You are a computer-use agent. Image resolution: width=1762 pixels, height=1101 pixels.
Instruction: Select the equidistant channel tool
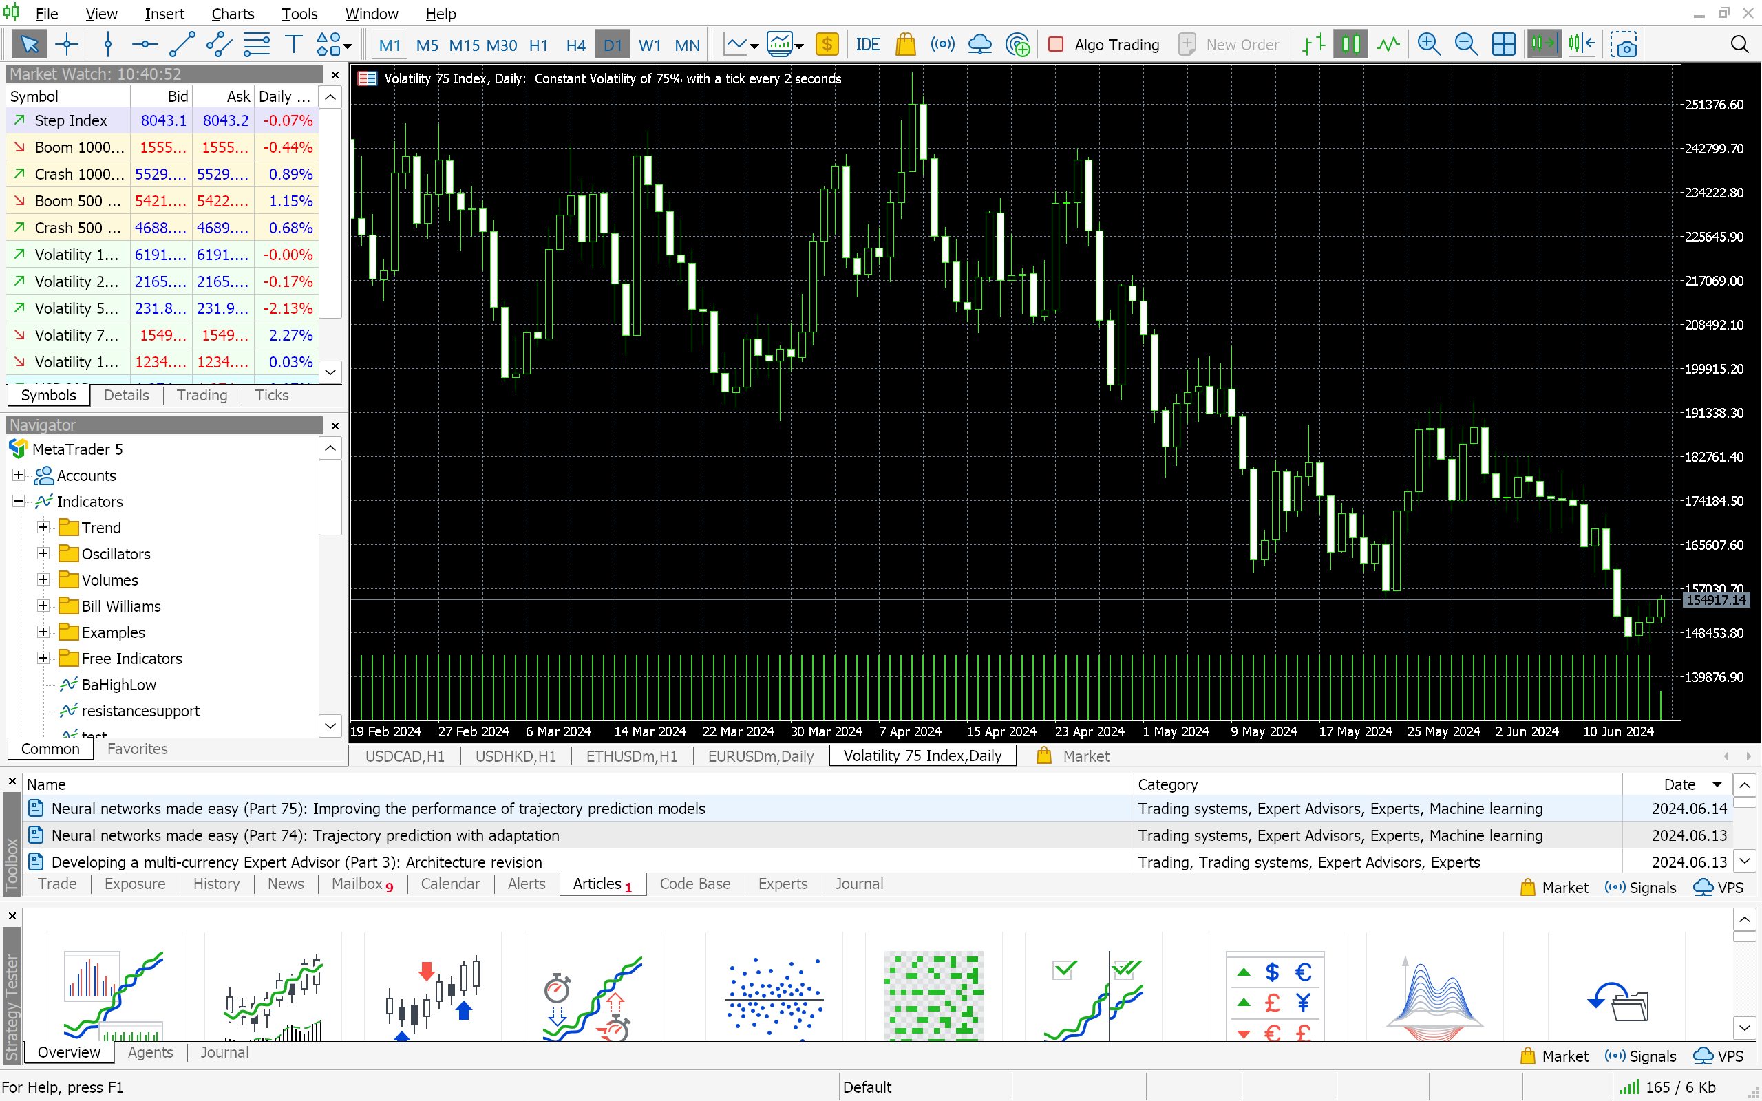pos(219,45)
